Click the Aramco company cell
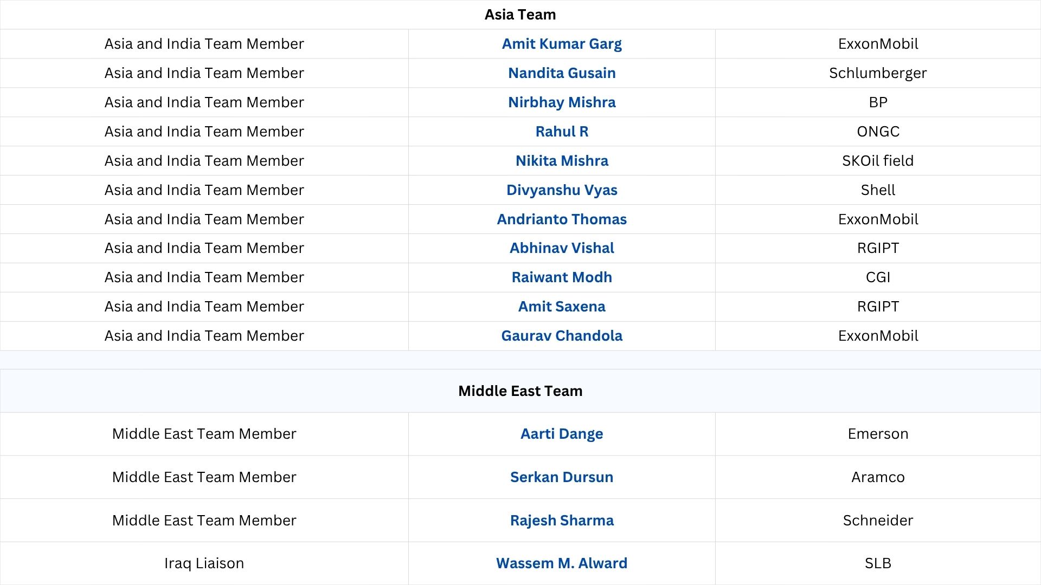Screen dimensions: 1041x585 pyautogui.click(x=878, y=477)
